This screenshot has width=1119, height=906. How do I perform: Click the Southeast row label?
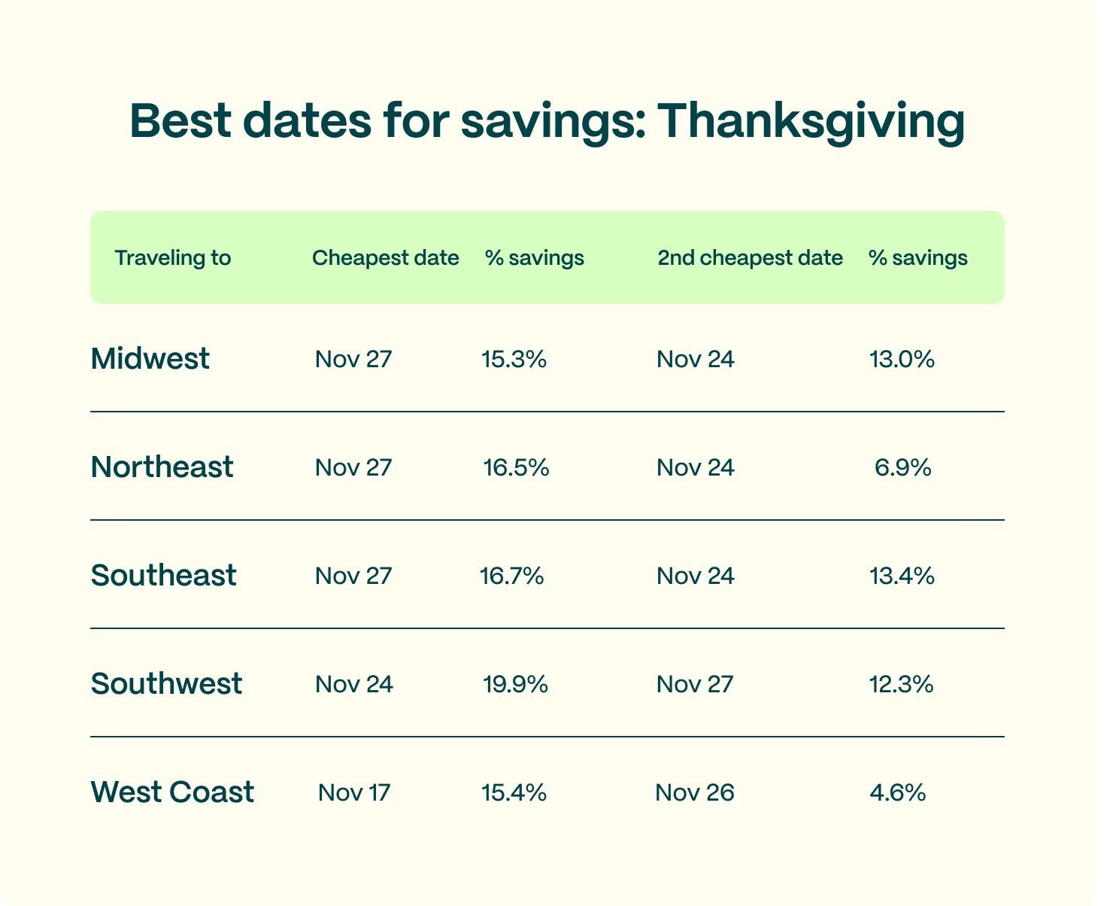point(163,576)
